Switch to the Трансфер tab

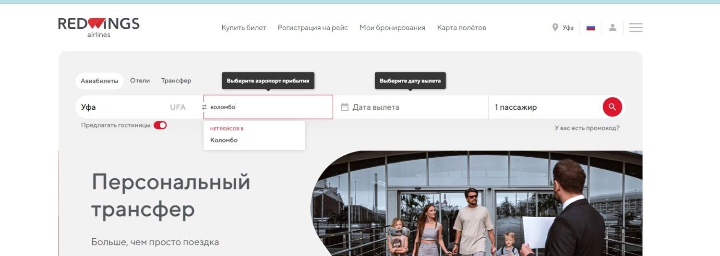click(x=176, y=81)
